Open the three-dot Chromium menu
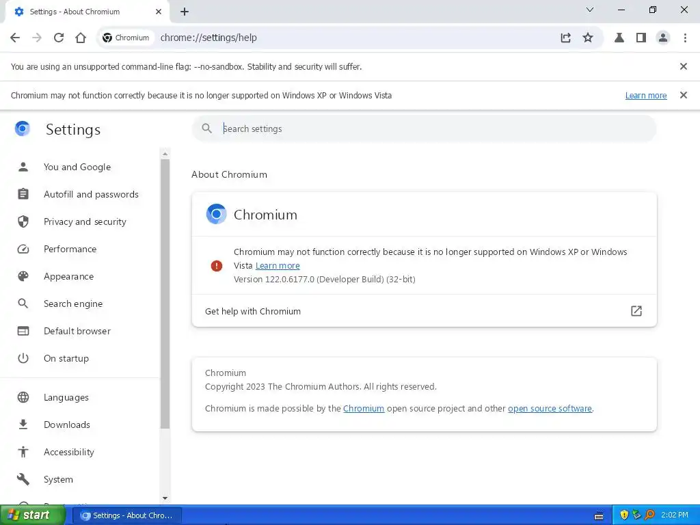 coord(685,38)
